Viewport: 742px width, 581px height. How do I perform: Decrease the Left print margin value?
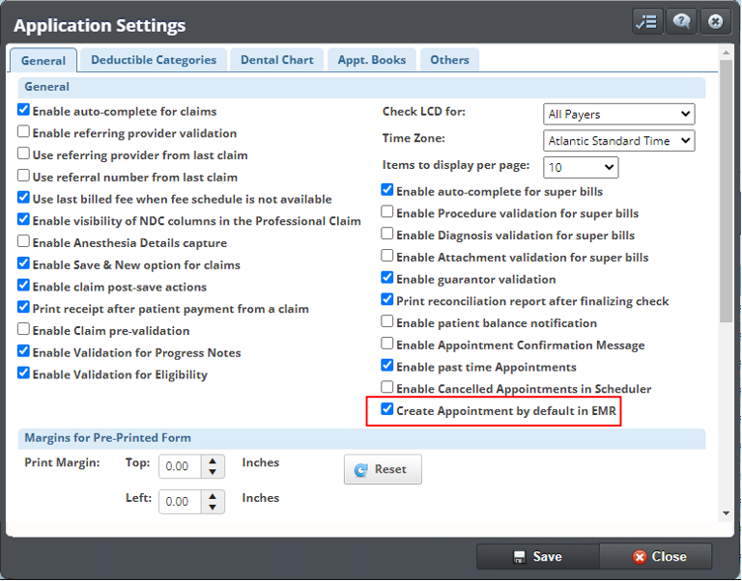tap(214, 508)
